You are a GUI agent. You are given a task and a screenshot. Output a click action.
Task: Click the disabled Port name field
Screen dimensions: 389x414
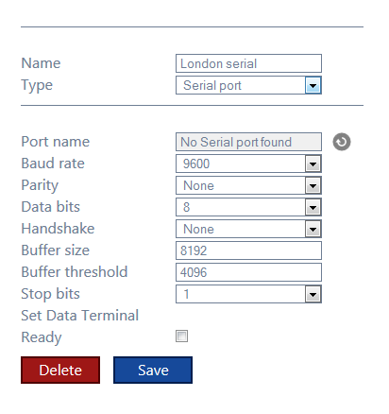pyautogui.click(x=248, y=142)
